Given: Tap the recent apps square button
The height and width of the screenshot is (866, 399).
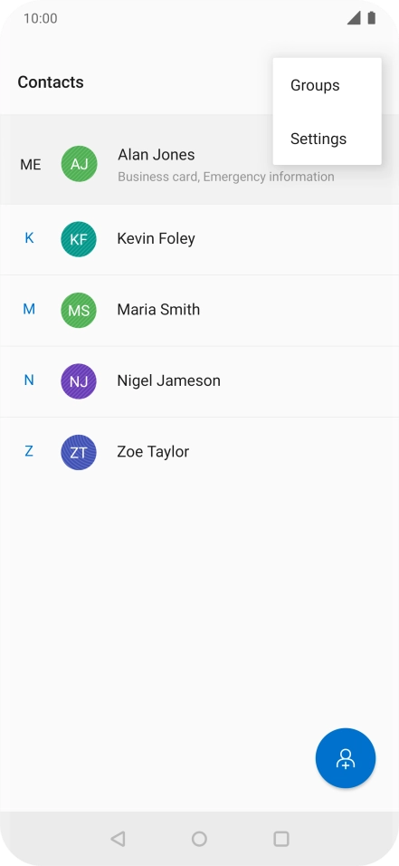Looking at the screenshot, I should [281, 839].
